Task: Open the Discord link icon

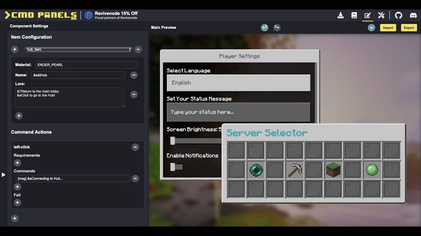Action: [x=413, y=15]
